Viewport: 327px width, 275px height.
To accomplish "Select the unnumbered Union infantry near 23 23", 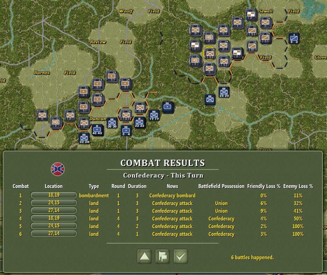I will pos(210,100).
